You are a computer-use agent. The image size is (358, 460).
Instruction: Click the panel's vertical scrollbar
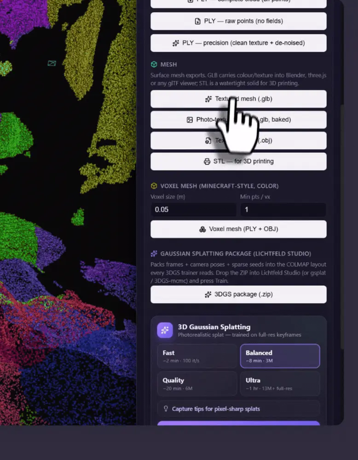(x=341, y=226)
